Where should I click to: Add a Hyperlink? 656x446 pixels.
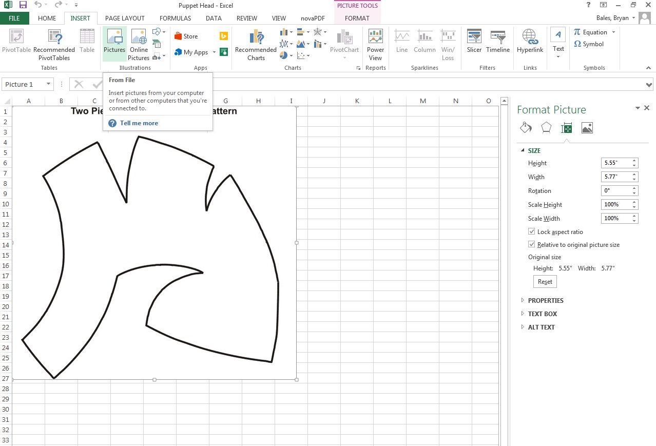[529, 44]
